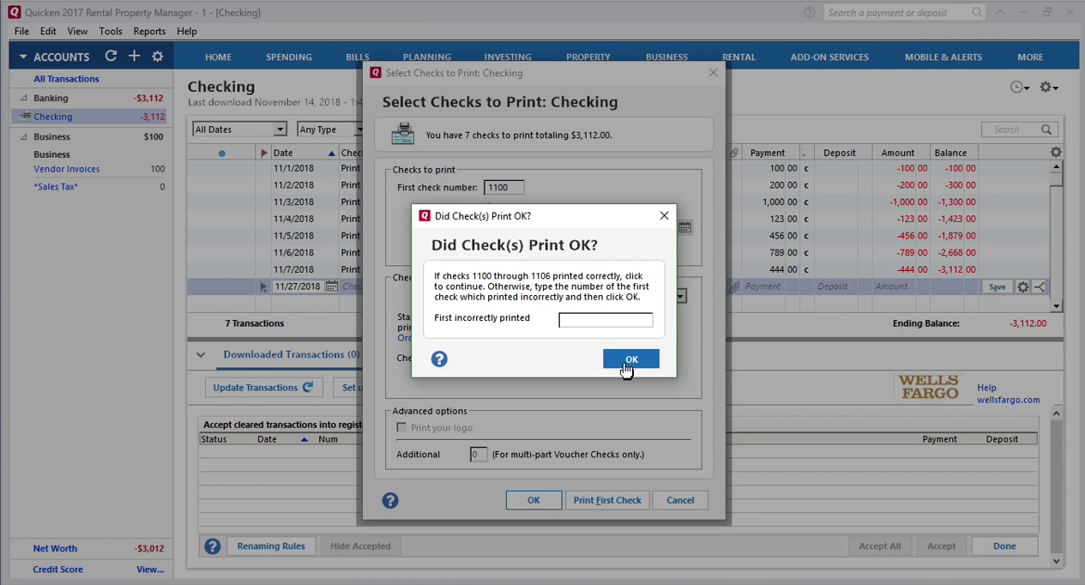The width and height of the screenshot is (1085, 585).
Task: Open date picker in the 11/27/2018 row
Action: (331, 286)
